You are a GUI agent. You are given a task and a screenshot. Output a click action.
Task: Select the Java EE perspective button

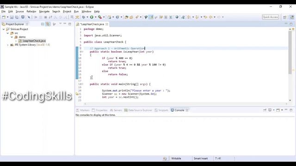pyautogui.click(x=292, y=17)
